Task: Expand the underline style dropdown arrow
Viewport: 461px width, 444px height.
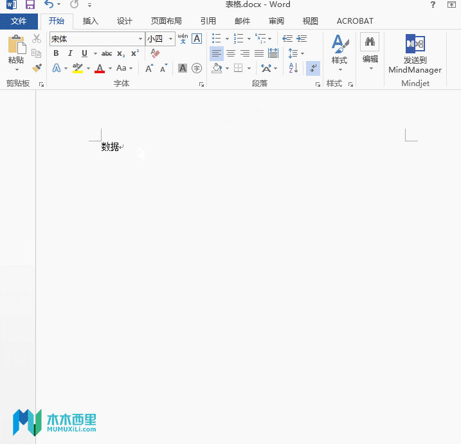Action: point(95,53)
